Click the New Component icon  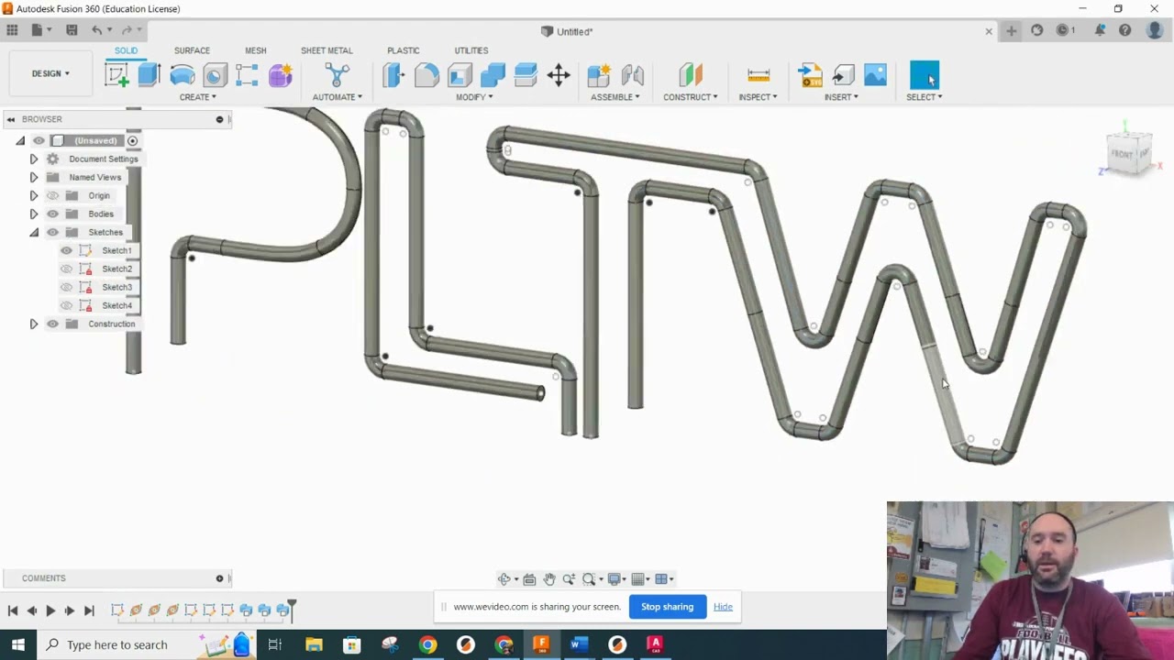pos(599,75)
